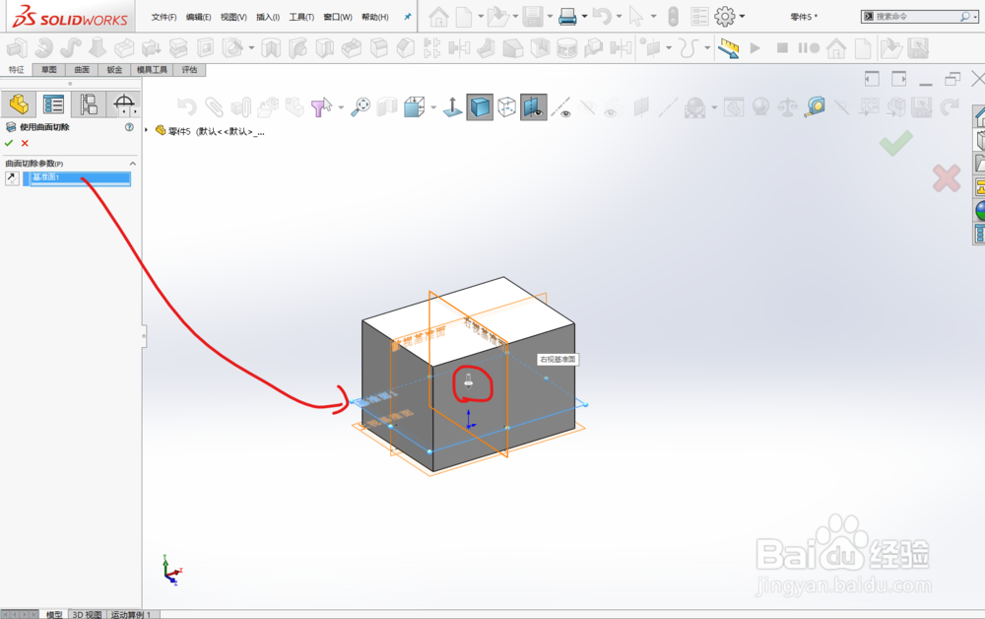Switch to the 评估 command tab
This screenshot has width=985, height=619.
tap(189, 70)
